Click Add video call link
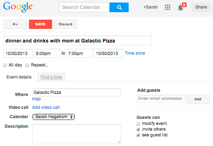The width and height of the screenshot is (213, 146). pos(46,107)
